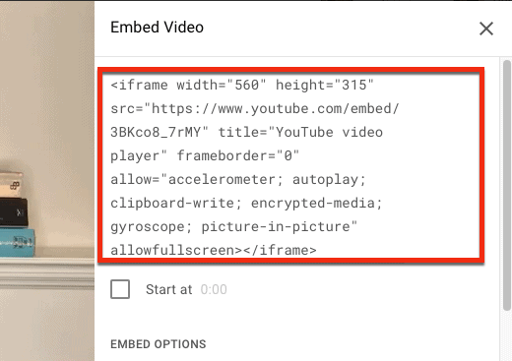Viewport: 512px width, 361px height.
Task: Click 'clipboard-write;' in the embed code
Action: 176,203
